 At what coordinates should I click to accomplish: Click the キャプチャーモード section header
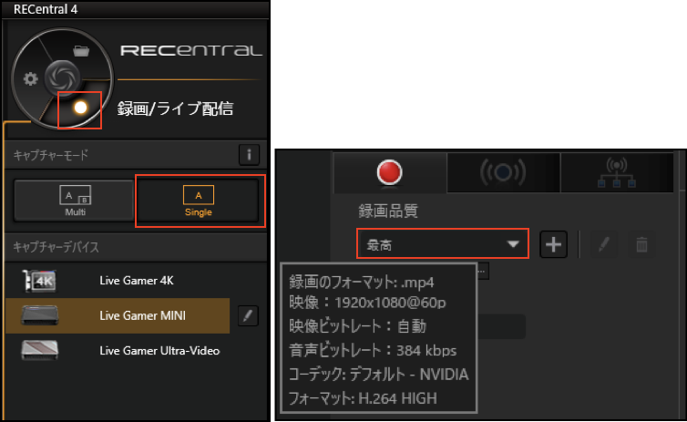pos(51,155)
